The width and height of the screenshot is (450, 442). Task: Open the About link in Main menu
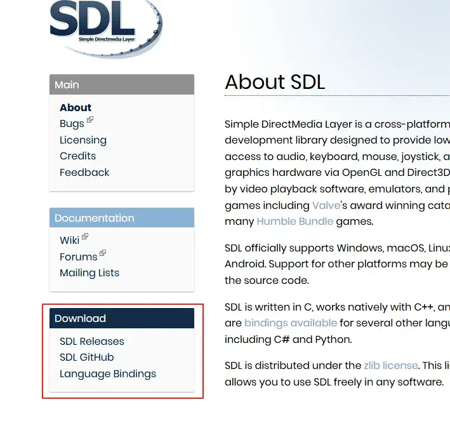(76, 107)
